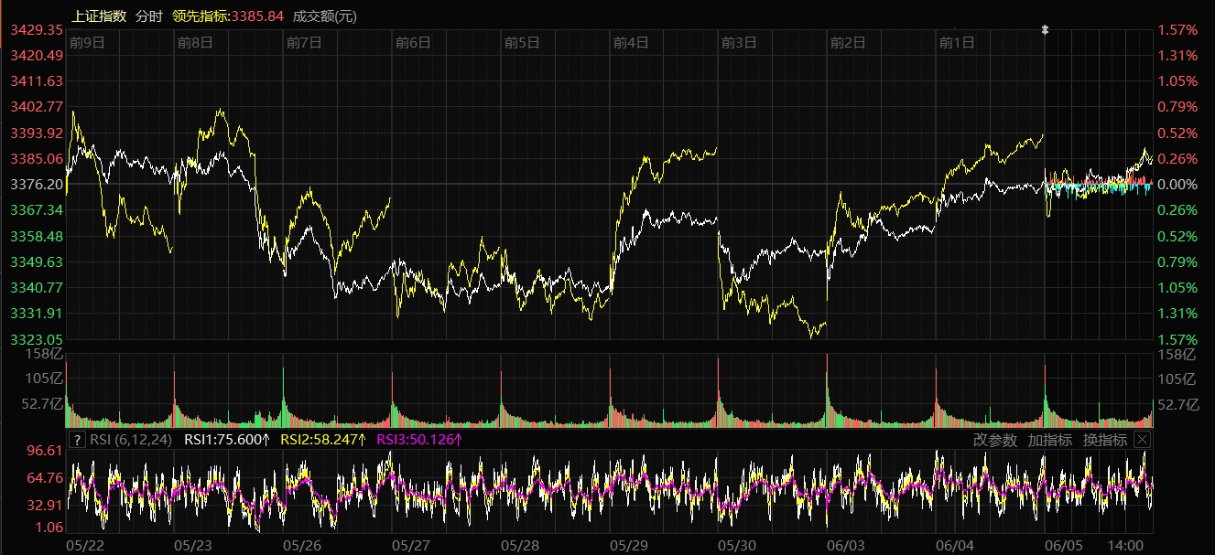
Task: Click the 上证指数 title
Action: tap(99, 16)
